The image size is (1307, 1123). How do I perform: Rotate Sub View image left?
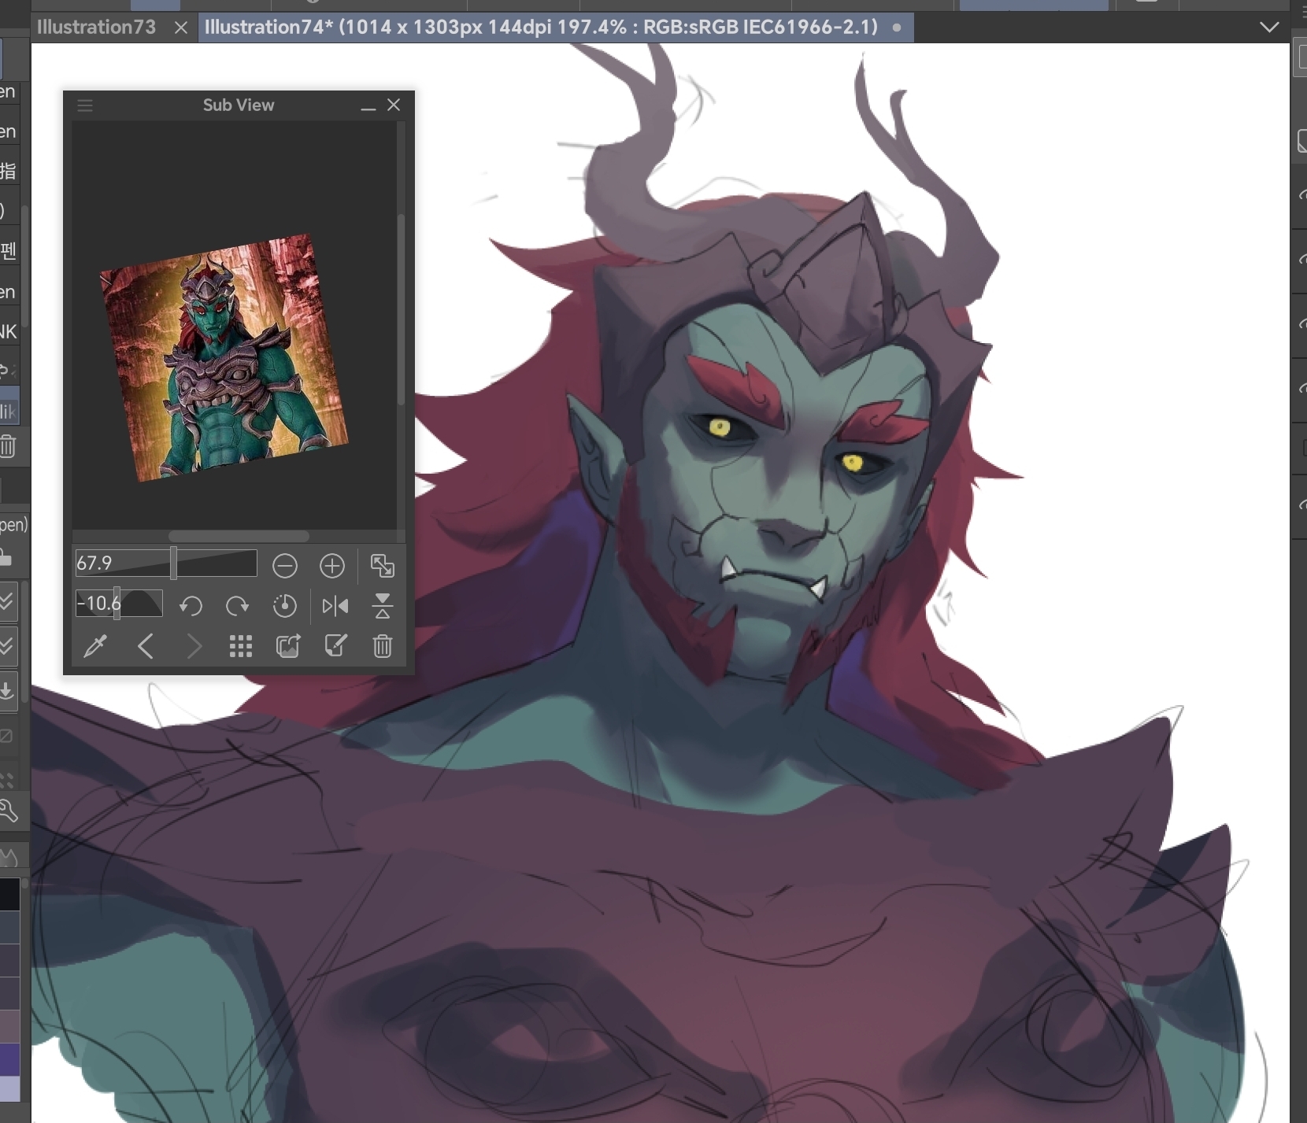191,605
